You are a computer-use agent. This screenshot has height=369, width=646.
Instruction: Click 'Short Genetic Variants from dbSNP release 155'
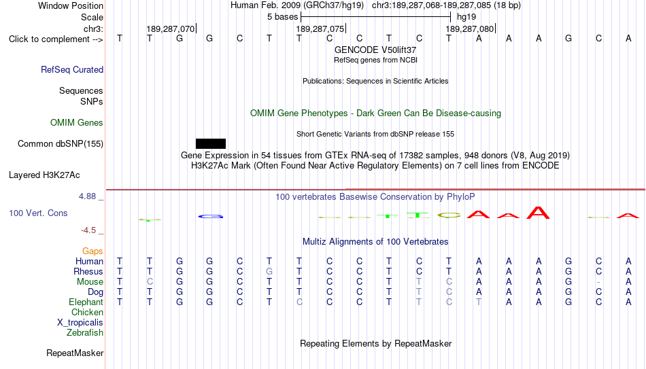click(375, 135)
